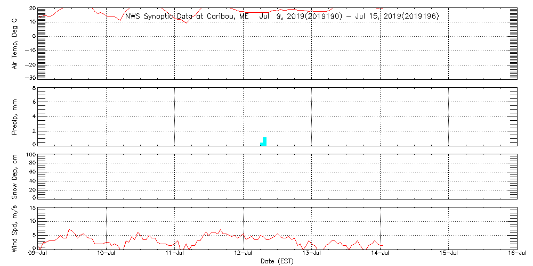
Task: Click the '15-Jul' date tick label
Action: pyautogui.click(x=449, y=253)
